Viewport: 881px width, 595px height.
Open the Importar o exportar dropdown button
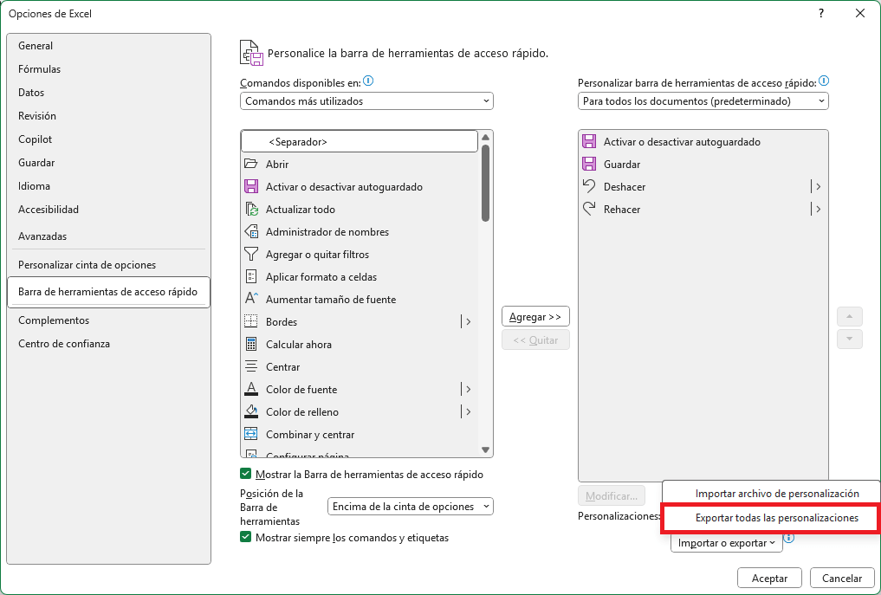[x=727, y=543]
